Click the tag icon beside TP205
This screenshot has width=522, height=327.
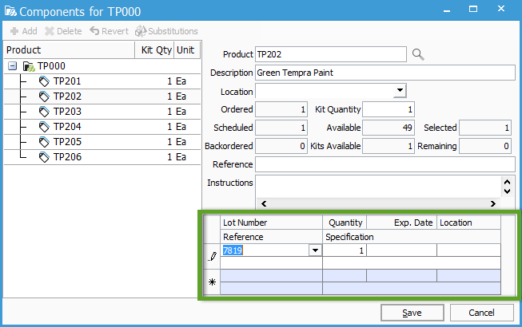click(x=44, y=142)
